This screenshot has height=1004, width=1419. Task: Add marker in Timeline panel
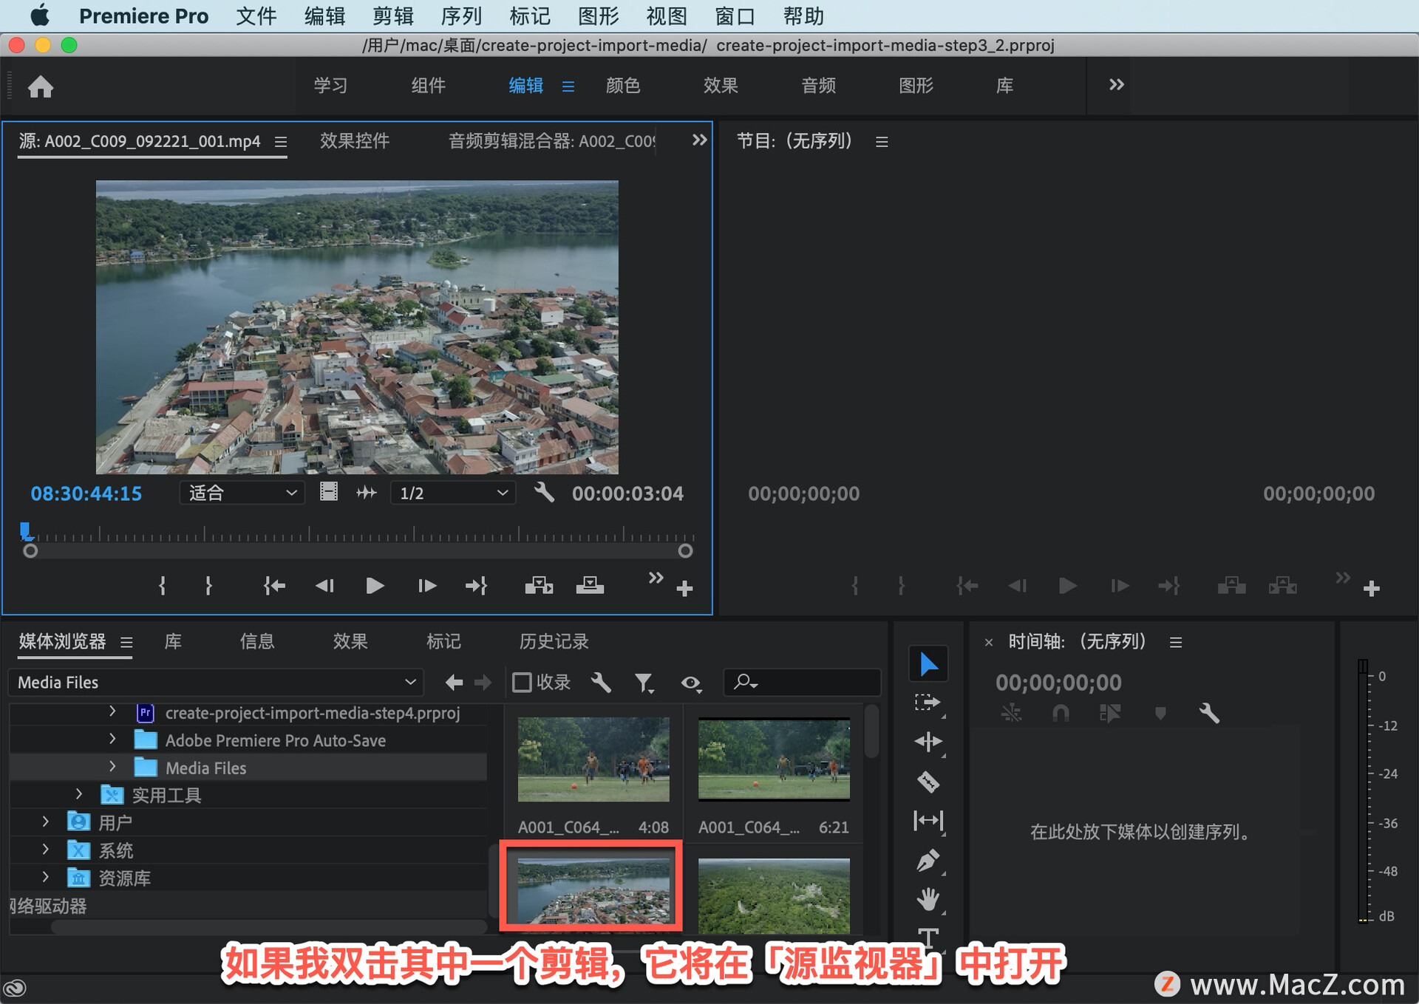coord(1160,713)
